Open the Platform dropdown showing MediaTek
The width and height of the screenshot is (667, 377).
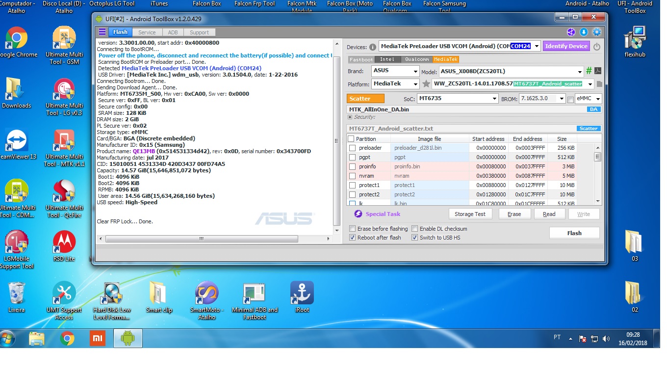click(x=415, y=84)
